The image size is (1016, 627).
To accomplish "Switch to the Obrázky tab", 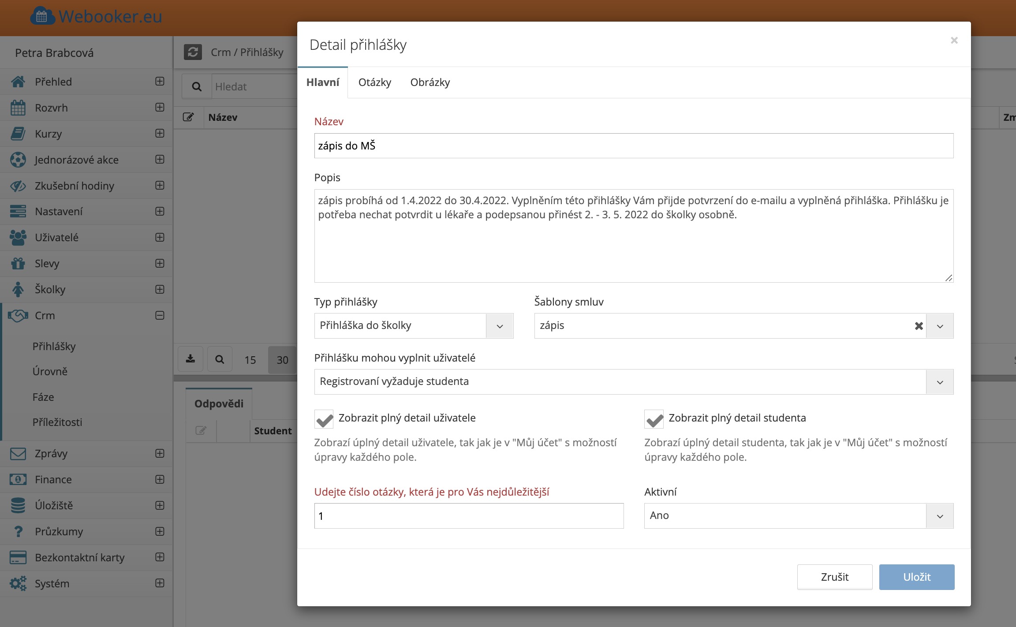I will 430,82.
